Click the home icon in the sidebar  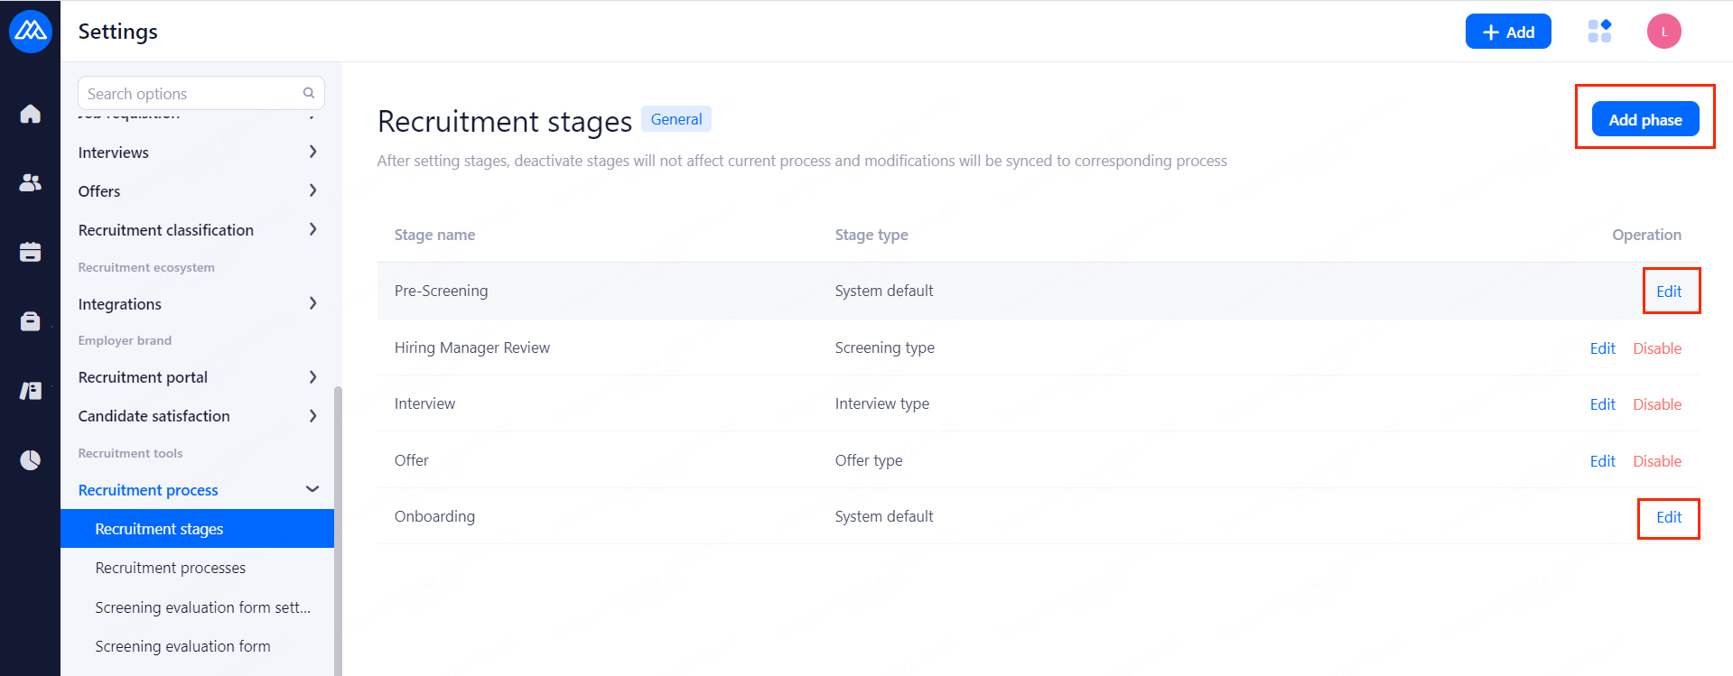click(31, 114)
